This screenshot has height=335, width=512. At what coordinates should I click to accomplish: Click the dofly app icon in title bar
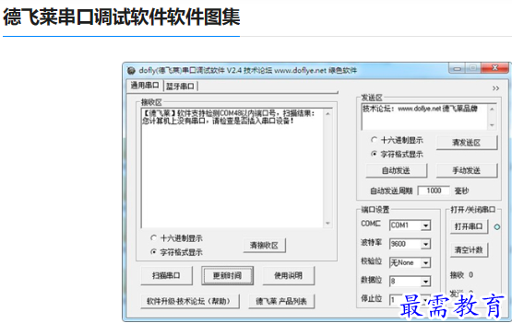(131, 70)
